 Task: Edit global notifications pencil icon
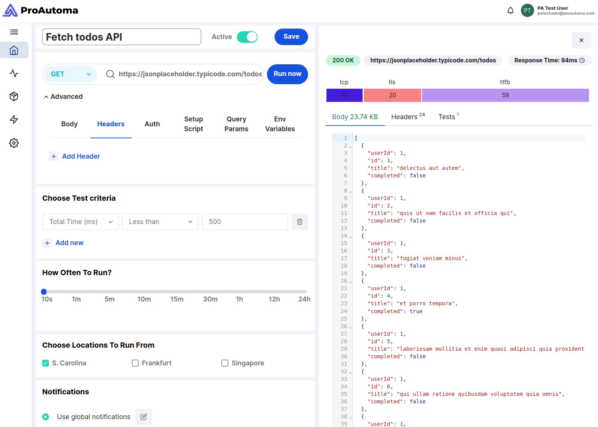(x=144, y=417)
